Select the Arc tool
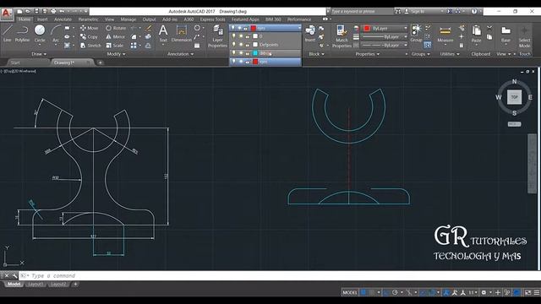Screen dimensions: 541x304 point(56,34)
